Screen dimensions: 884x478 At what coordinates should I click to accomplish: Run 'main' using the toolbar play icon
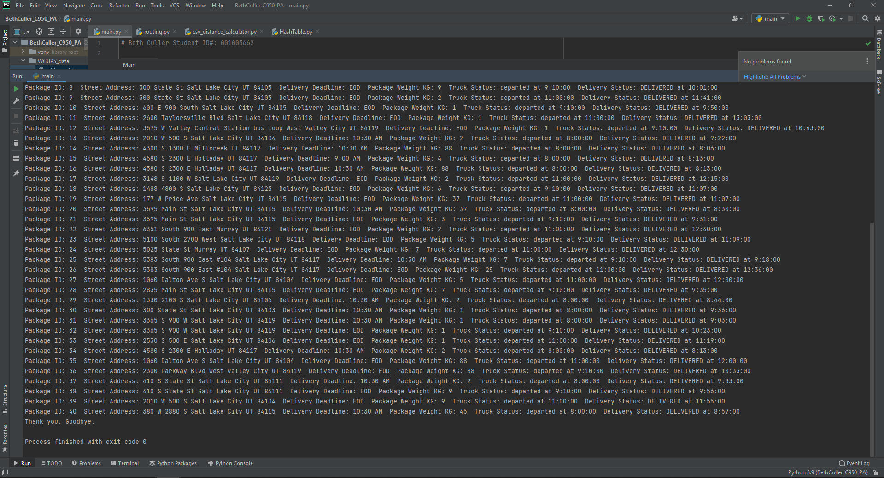(x=797, y=18)
